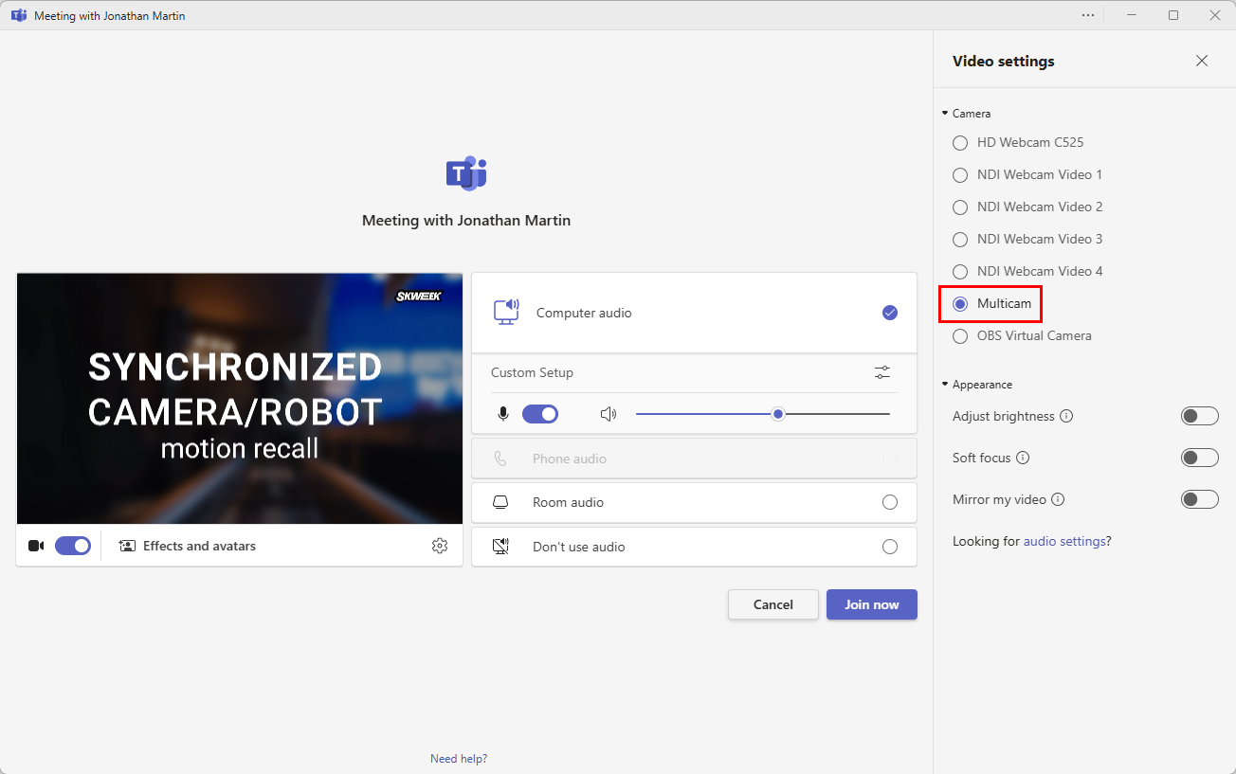This screenshot has width=1236, height=774.
Task: Show info for Mirror my video
Action: pyautogui.click(x=1058, y=499)
